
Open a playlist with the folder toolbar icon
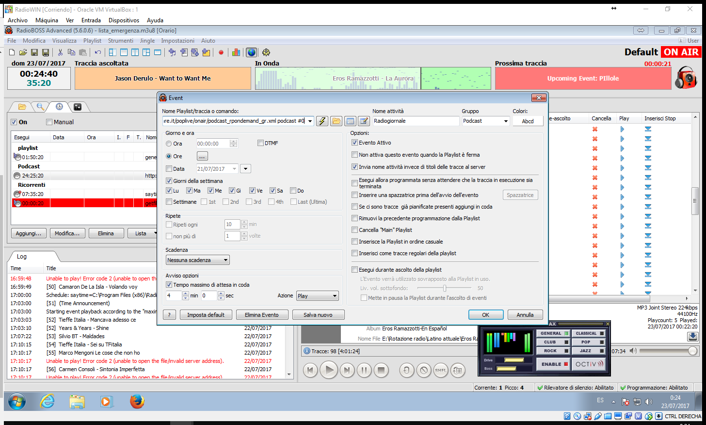tap(23, 52)
